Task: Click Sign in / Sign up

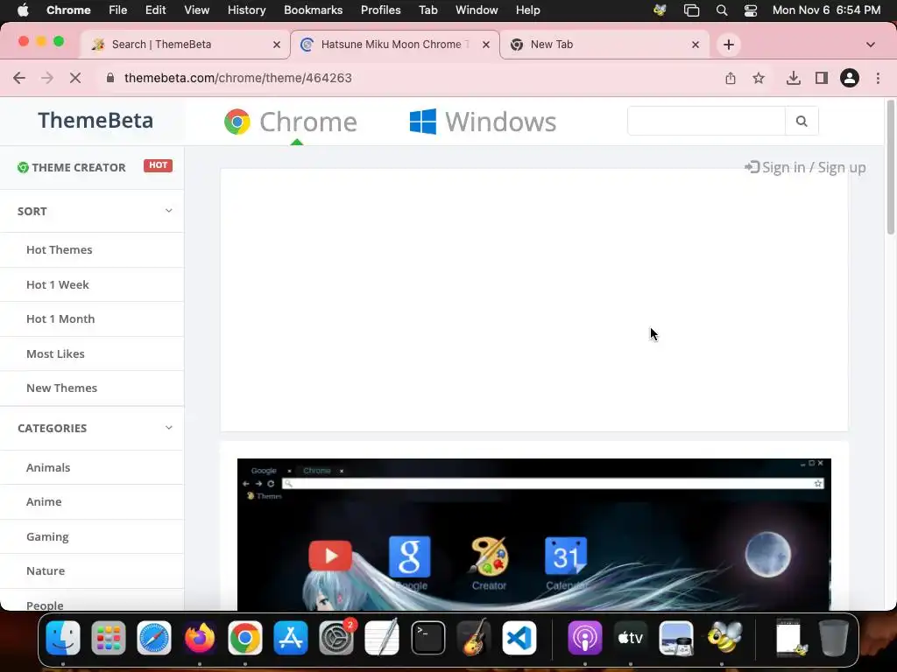Action: coord(806,167)
